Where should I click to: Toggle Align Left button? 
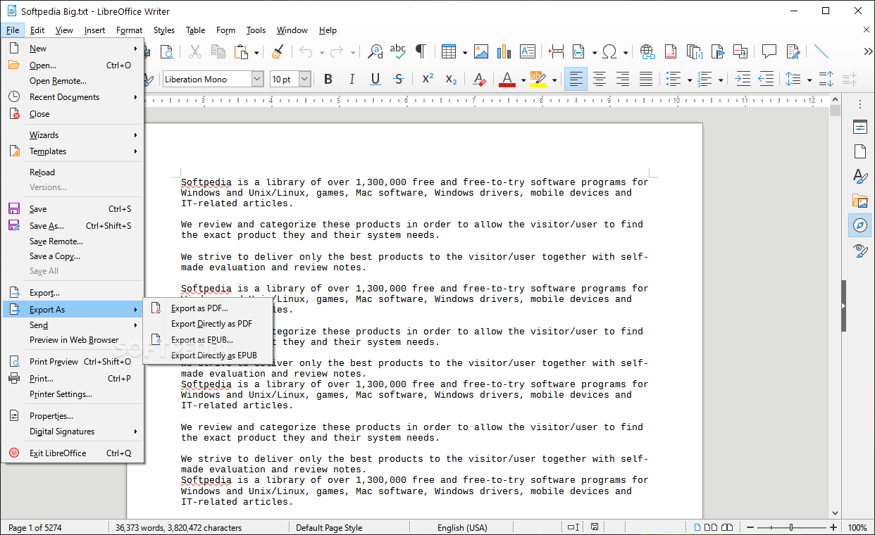576,80
